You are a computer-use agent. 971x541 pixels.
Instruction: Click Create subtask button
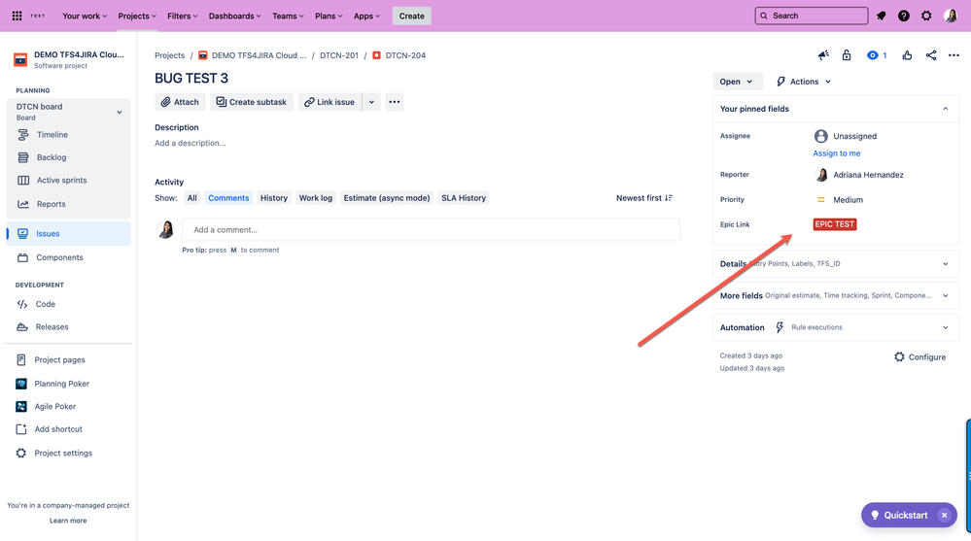[252, 102]
